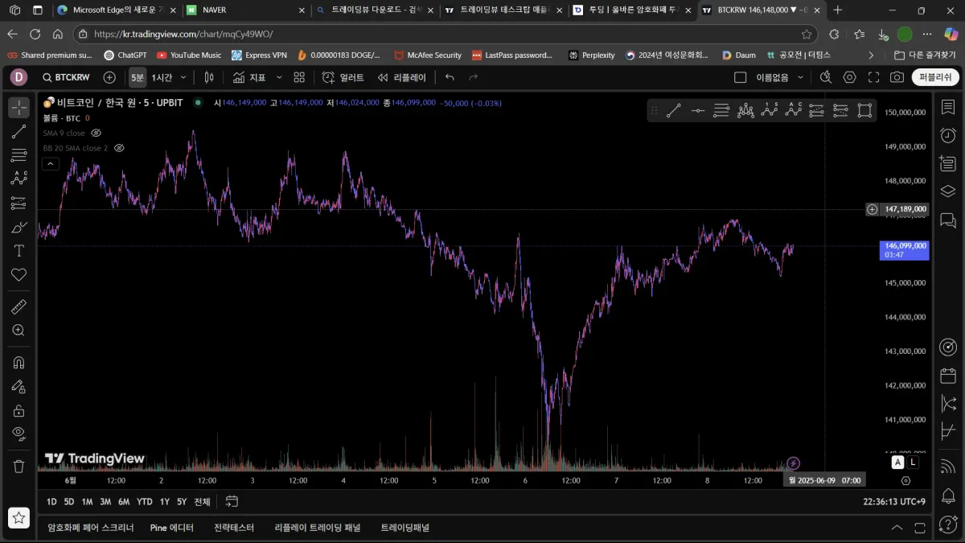The width and height of the screenshot is (965, 543).
Task: Expand the time interval dropdown arrow
Action: point(183,77)
